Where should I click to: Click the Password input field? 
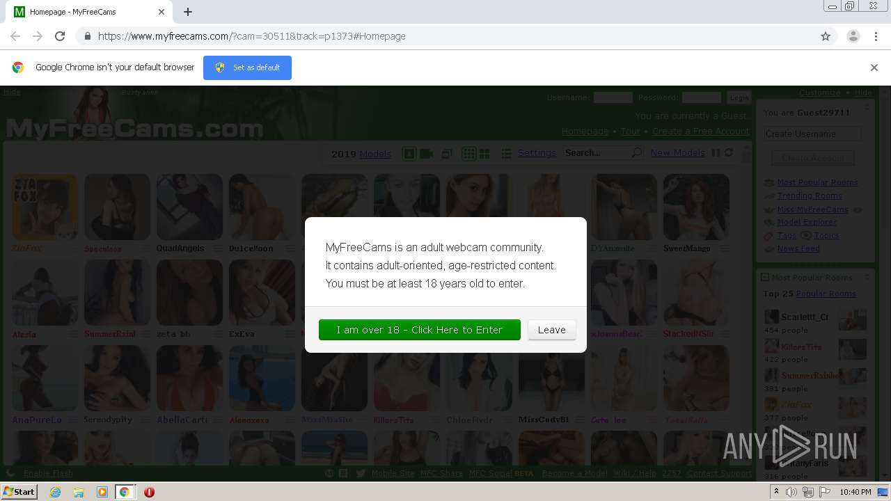(x=701, y=97)
